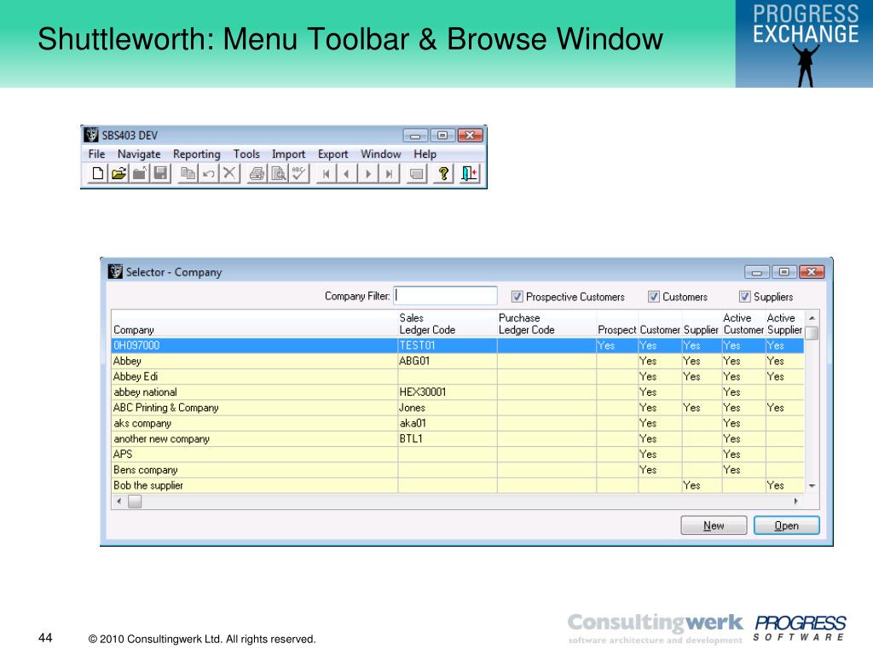The width and height of the screenshot is (873, 655).
Task: Toggle the Suppliers checkbox
Action: (744, 296)
